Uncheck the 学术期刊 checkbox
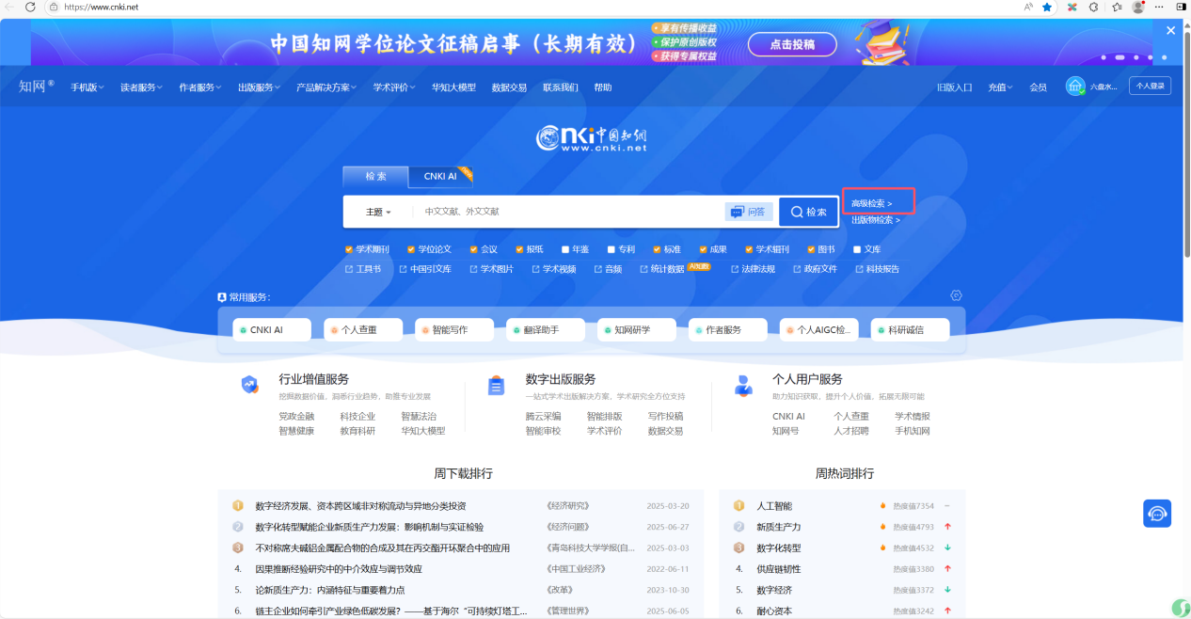The image size is (1191, 619). click(349, 249)
